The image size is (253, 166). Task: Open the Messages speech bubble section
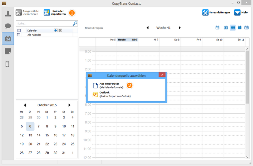[x=8, y=26]
